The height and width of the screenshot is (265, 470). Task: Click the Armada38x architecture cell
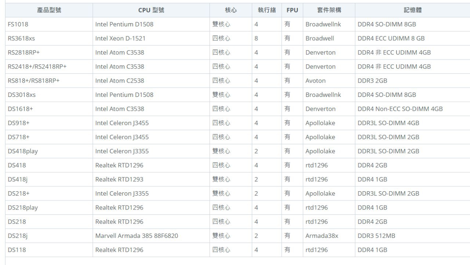point(322,236)
